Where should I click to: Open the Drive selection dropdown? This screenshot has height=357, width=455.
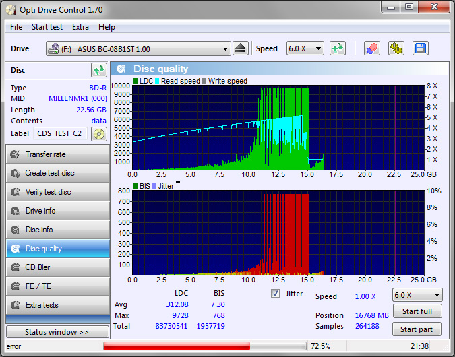[139, 49]
